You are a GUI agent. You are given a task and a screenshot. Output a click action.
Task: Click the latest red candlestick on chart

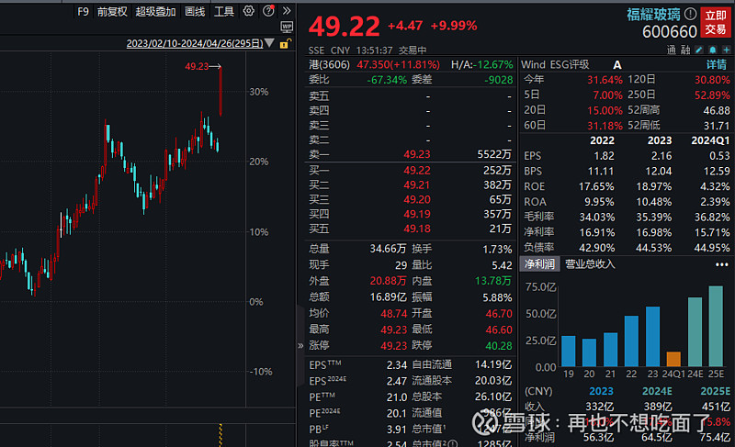point(220,91)
